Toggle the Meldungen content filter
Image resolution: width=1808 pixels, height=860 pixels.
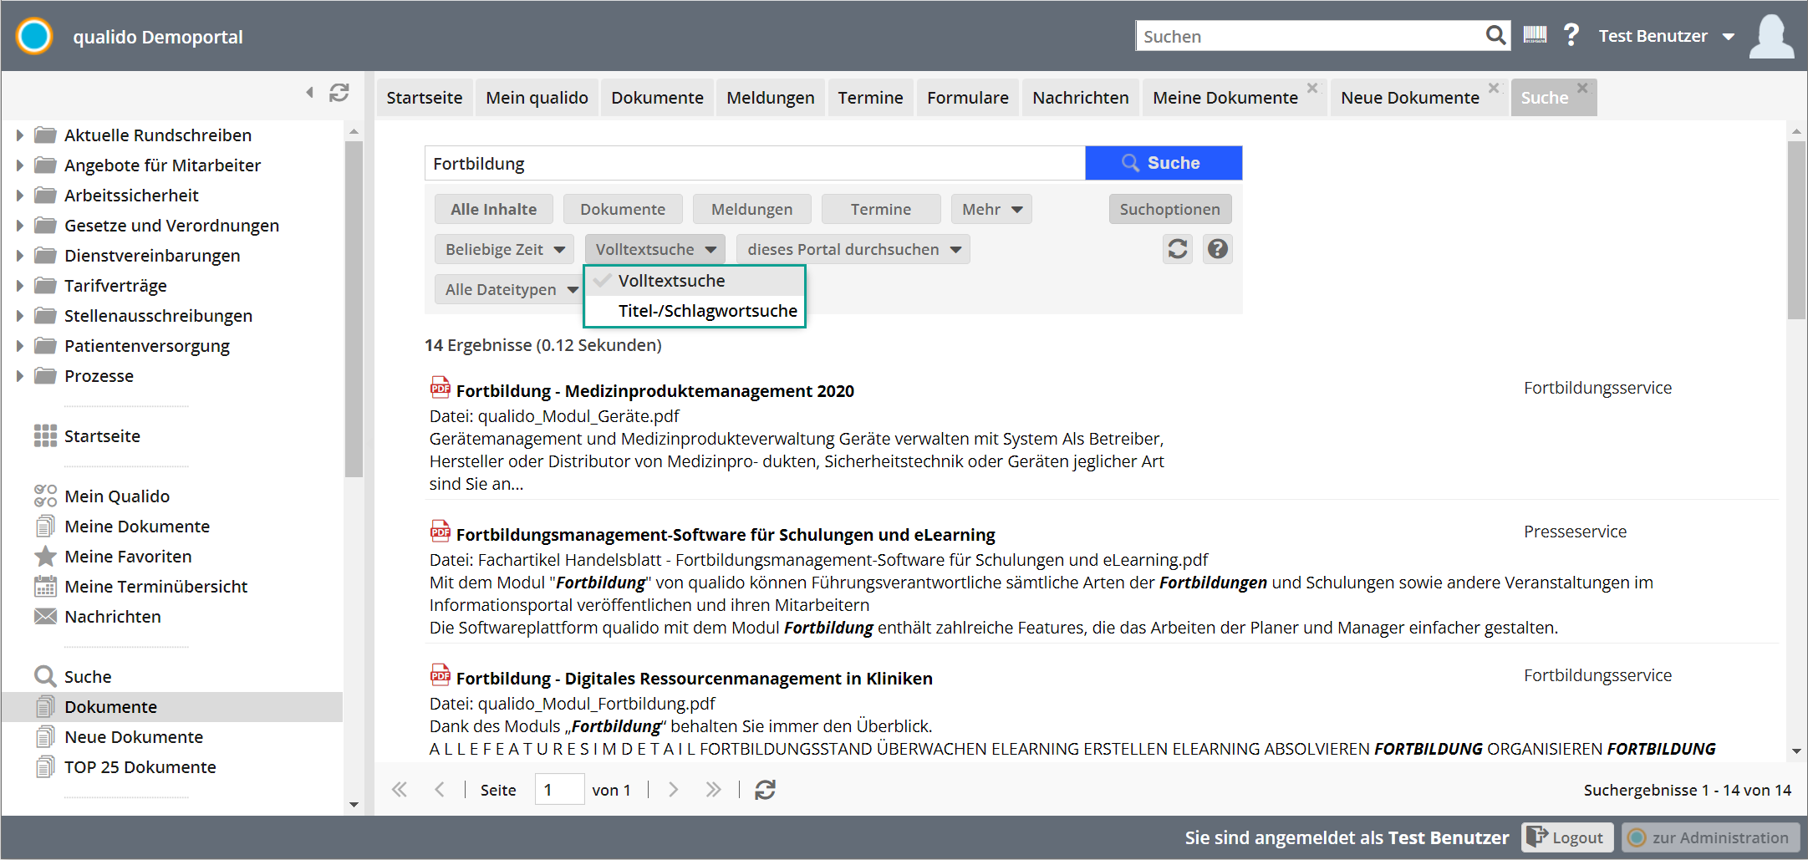pyautogui.click(x=752, y=209)
